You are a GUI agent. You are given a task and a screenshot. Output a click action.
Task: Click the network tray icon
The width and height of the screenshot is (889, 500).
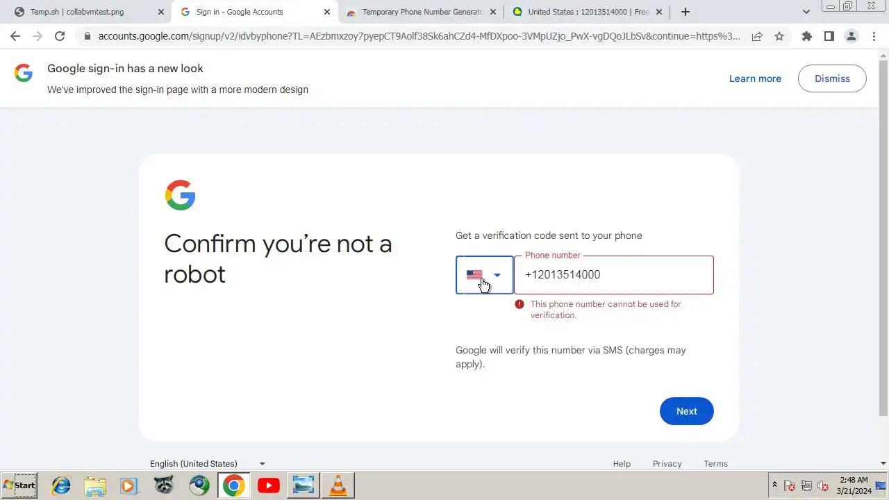tap(806, 485)
